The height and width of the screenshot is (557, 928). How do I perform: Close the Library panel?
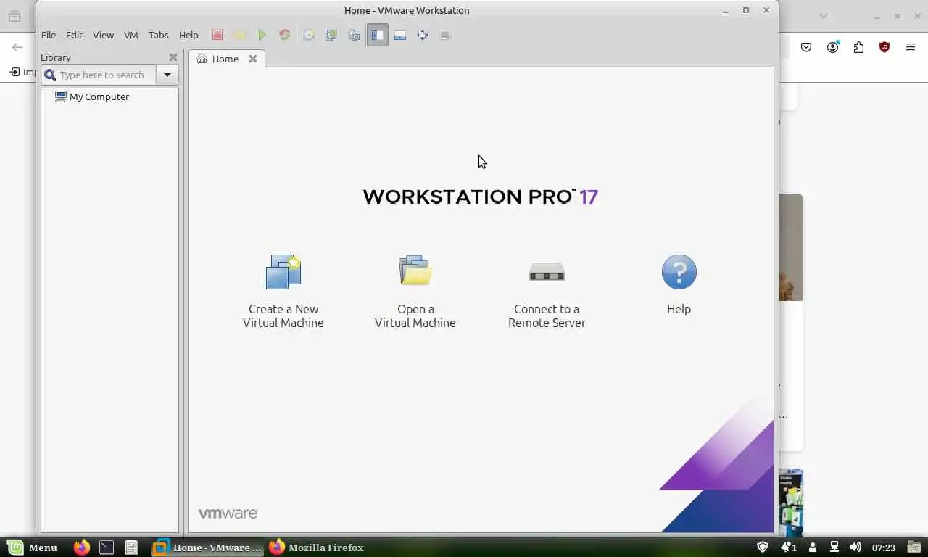(x=173, y=57)
